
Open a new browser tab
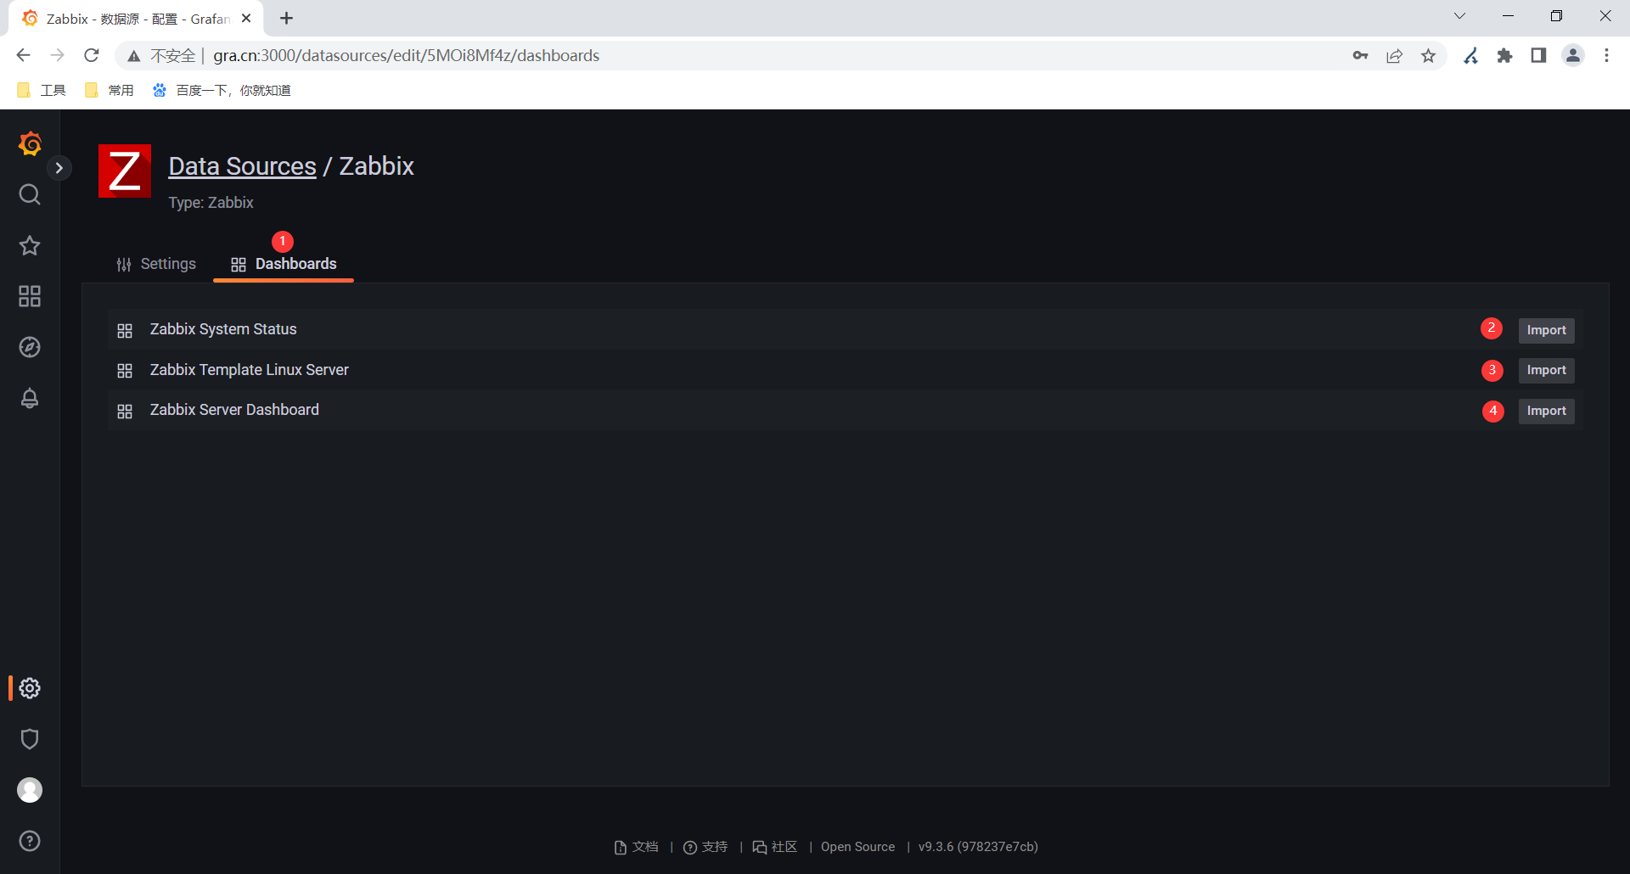tap(286, 18)
